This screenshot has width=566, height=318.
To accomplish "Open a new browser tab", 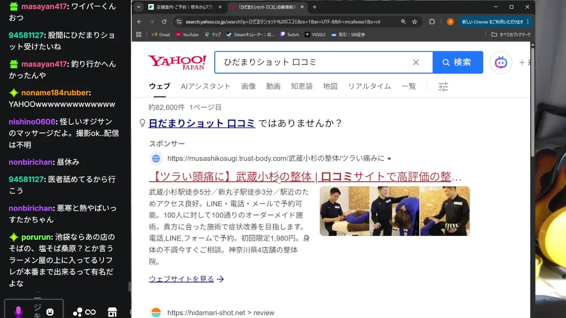I will click(x=314, y=7).
